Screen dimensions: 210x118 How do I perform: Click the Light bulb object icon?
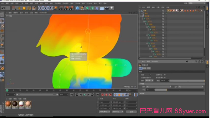click(x=112, y=8)
